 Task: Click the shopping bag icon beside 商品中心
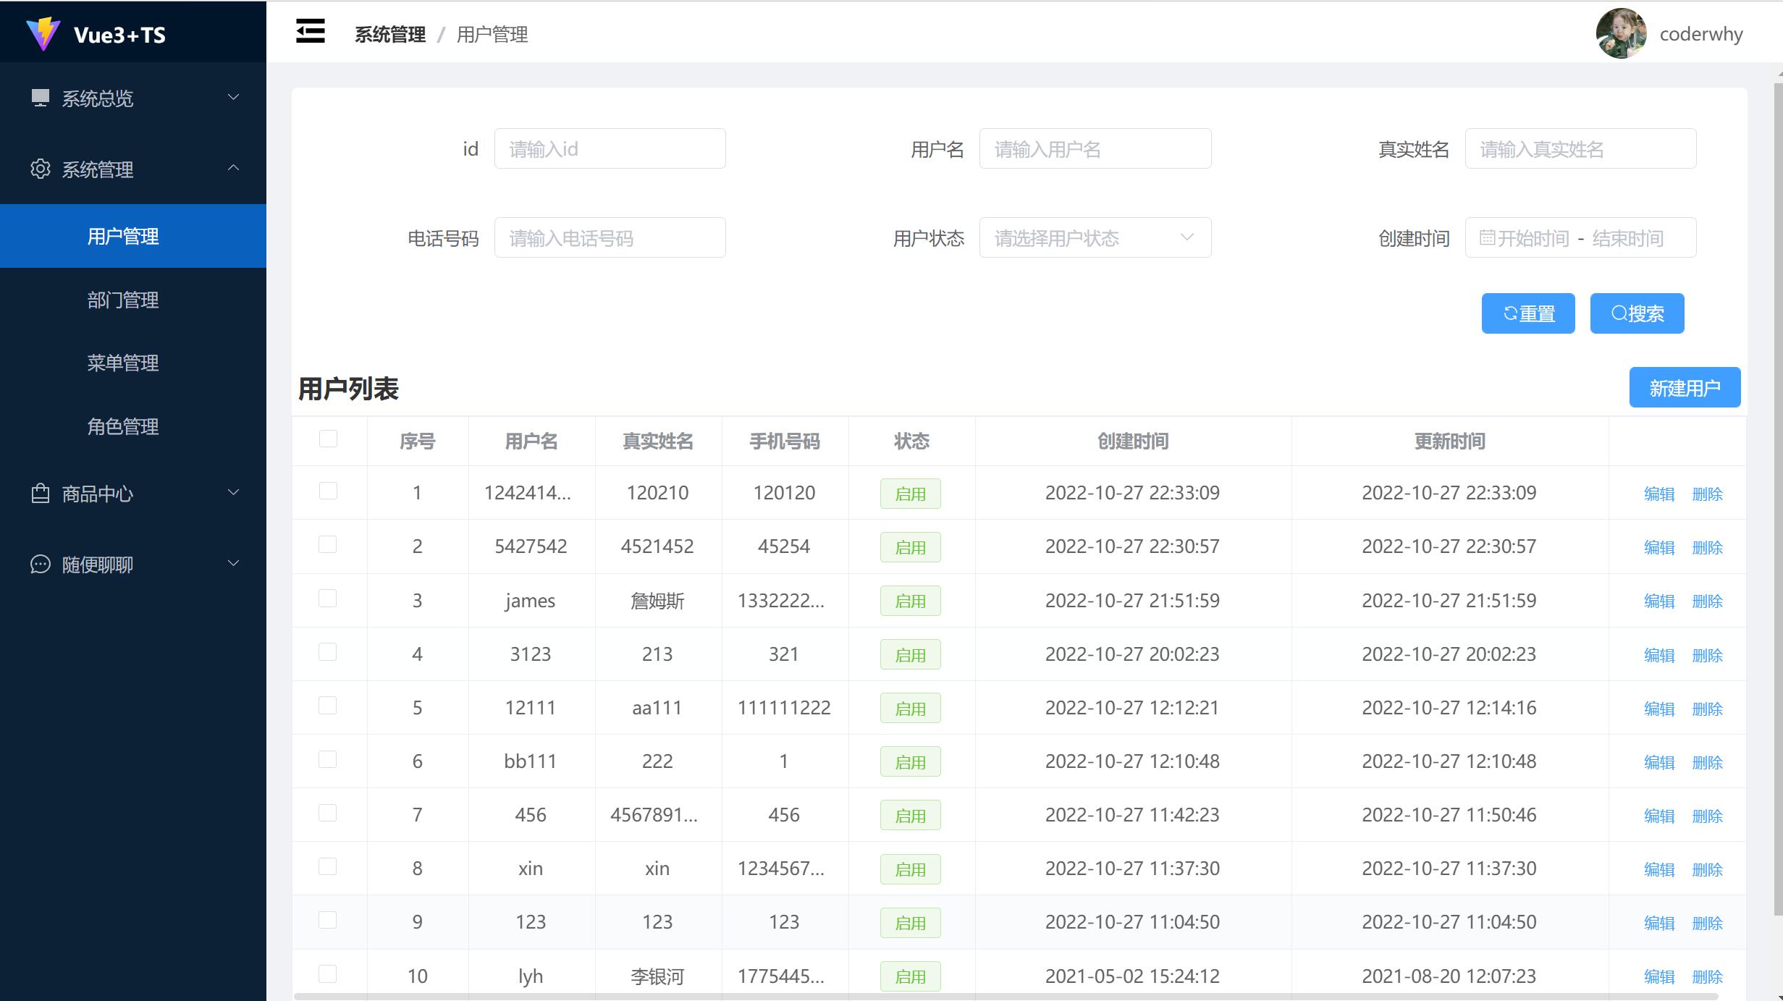tap(41, 494)
